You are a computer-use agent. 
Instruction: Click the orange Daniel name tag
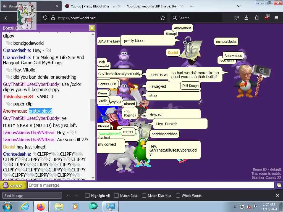pos(173,52)
